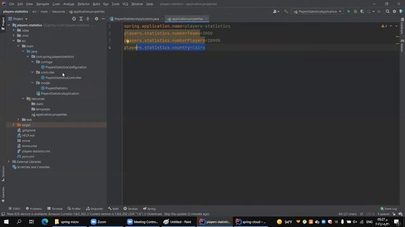Collapse the controller package arrow

coord(32,73)
